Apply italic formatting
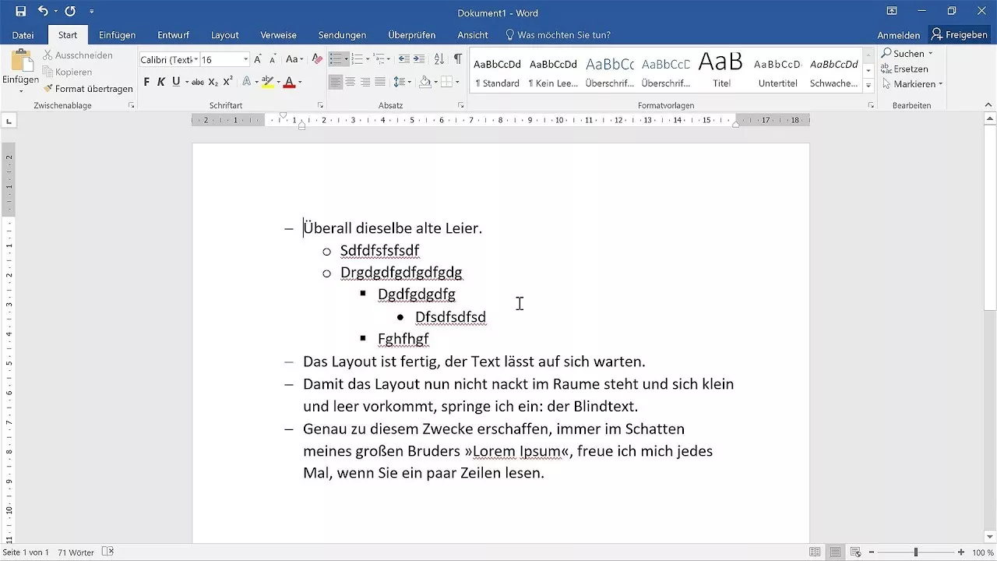Image resolution: width=997 pixels, height=561 pixels. click(160, 81)
